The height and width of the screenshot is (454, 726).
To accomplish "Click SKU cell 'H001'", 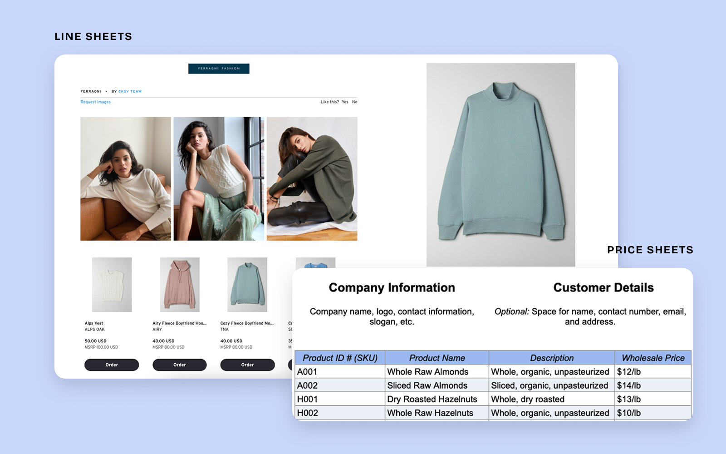I will click(340, 399).
